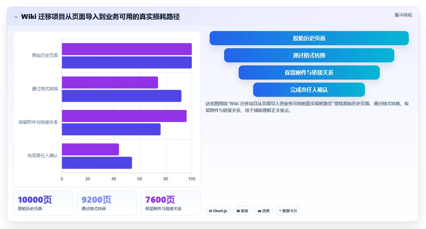The image size is (426, 229).
Task: Click the blue bar for 完成责任人确认
Action: tap(97, 163)
